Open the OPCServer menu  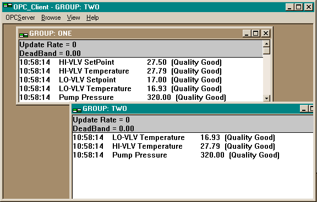20,18
